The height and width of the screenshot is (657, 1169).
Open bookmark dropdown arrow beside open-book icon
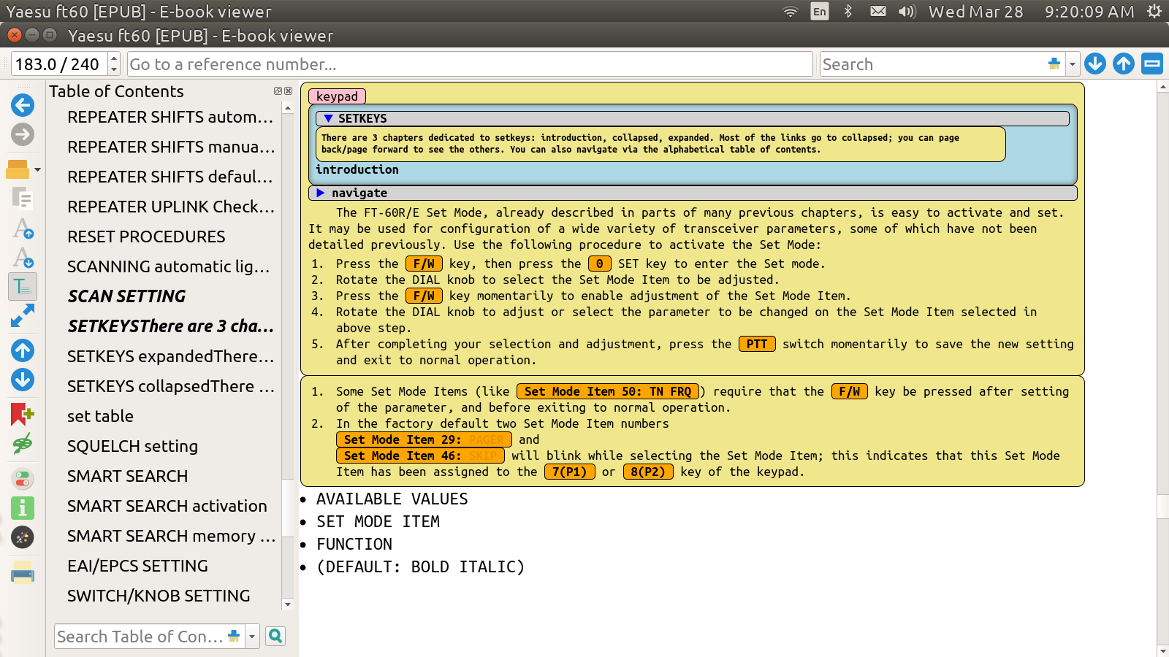[x=38, y=169]
